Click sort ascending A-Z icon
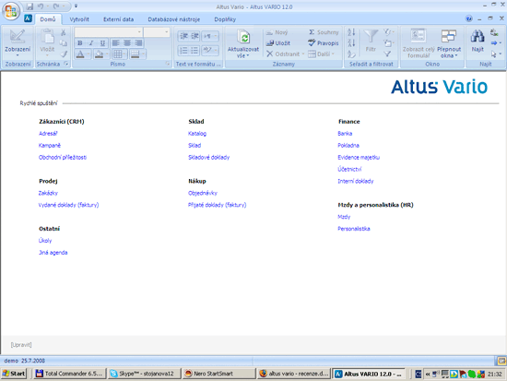Viewport: 507px width, 381px height. [351, 32]
